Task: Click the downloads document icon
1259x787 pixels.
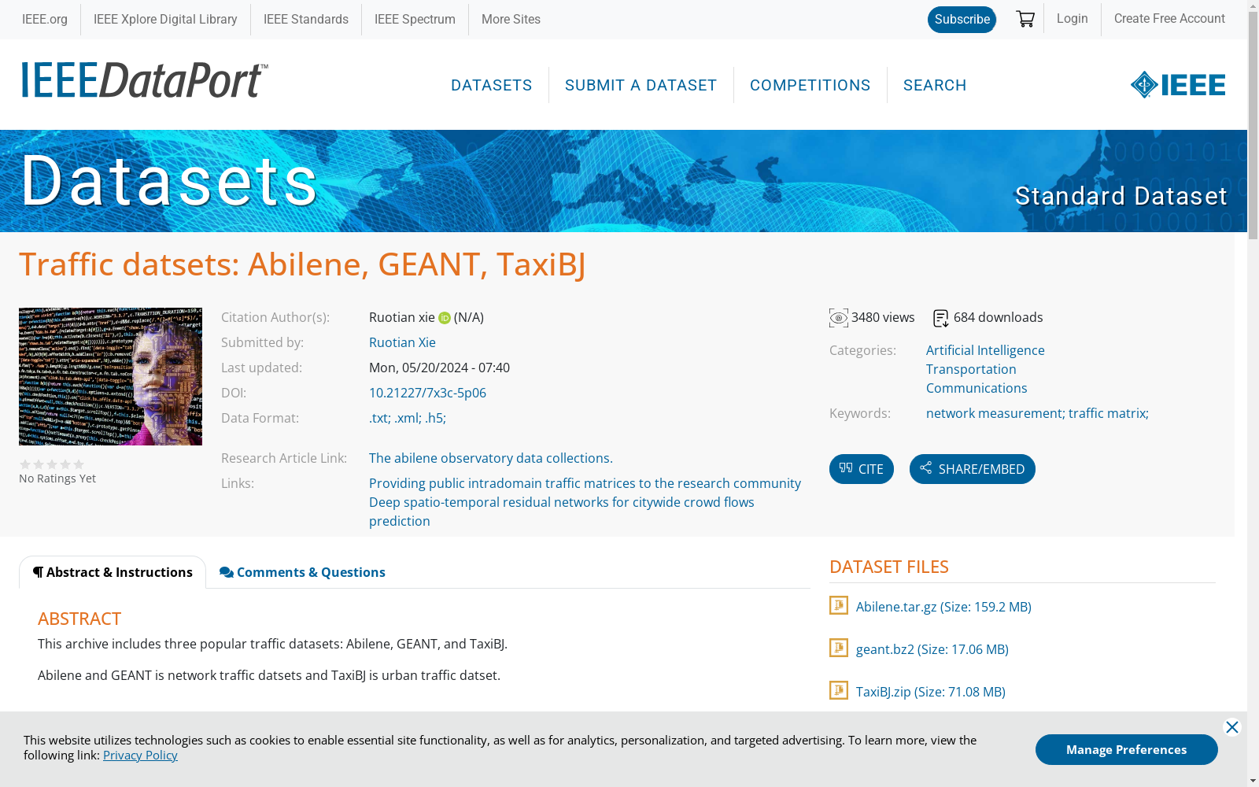Action: click(x=941, y=318)
